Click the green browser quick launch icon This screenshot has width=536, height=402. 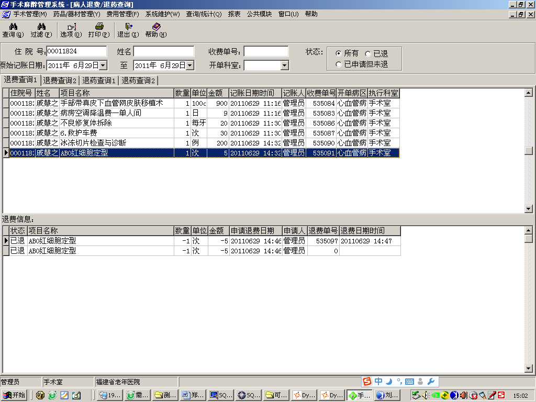tap(52, 396)
